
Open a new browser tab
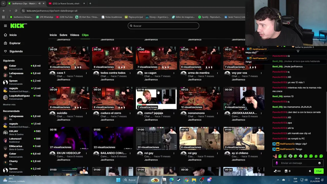click(90, 4)
